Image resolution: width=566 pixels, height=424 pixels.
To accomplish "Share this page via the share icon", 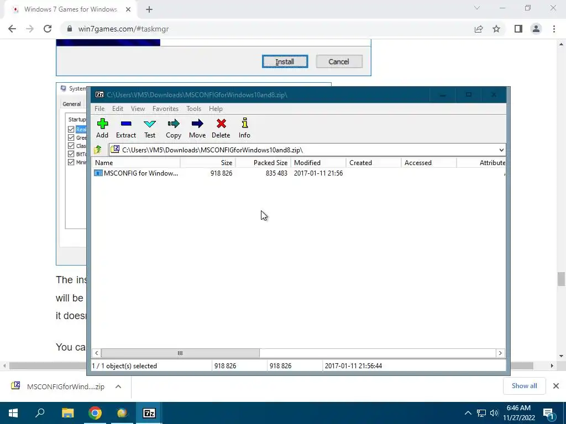I will pos(479,29).
